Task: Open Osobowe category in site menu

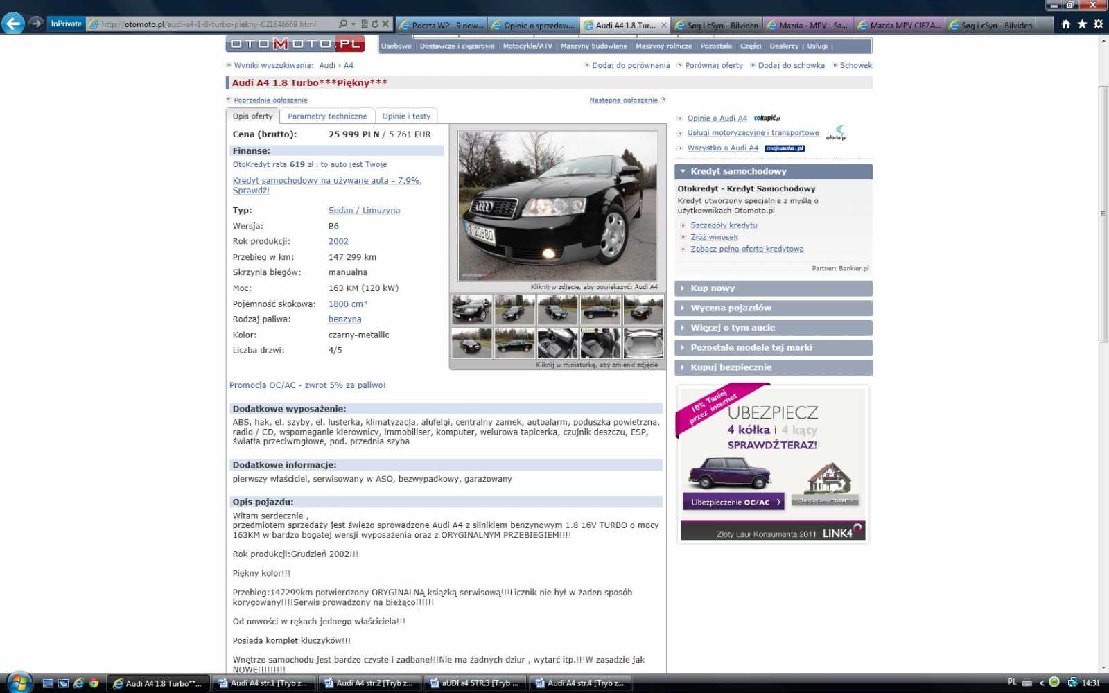Action: 396,46
